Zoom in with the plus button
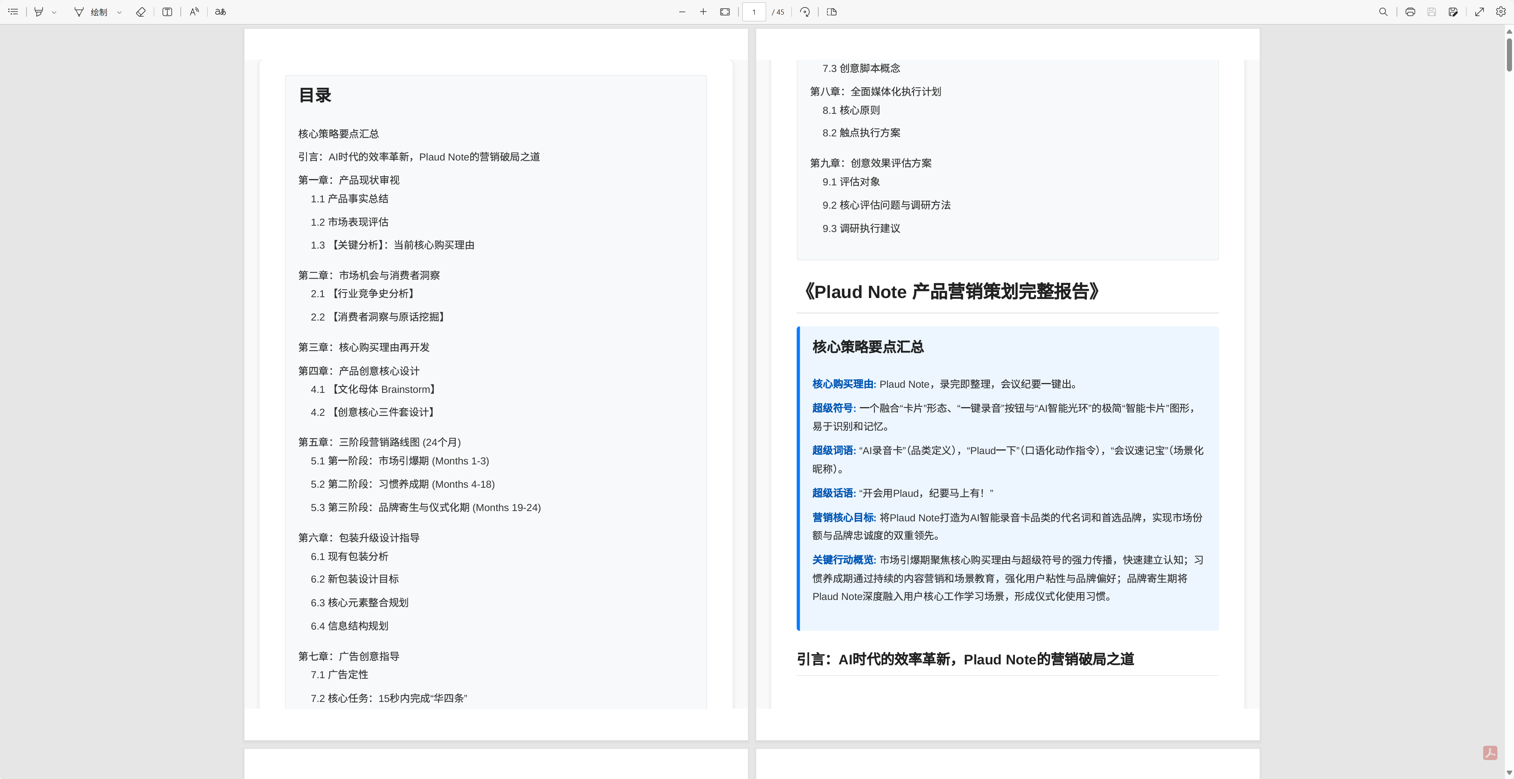 point(703,12)
